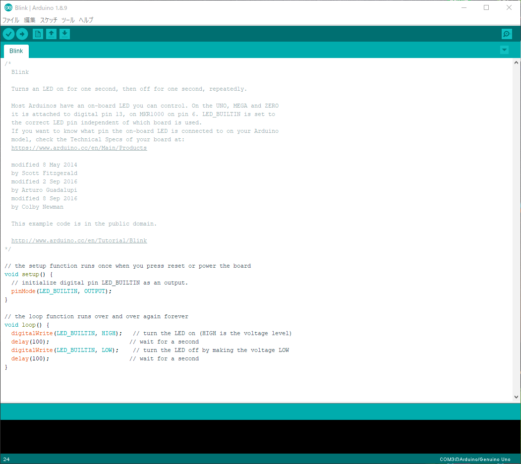Click 'This example code is in the public domain.'
The width and height of the screenshot is (521, 464).
click(84, 224)
